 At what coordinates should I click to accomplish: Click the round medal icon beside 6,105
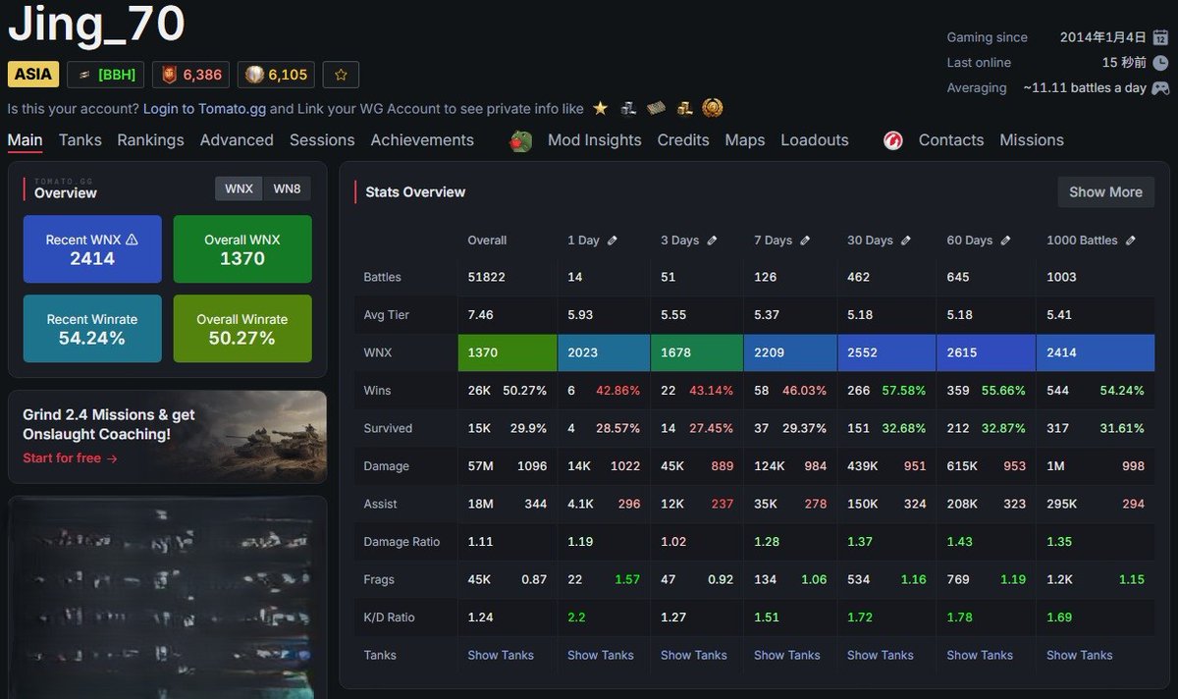254,75
